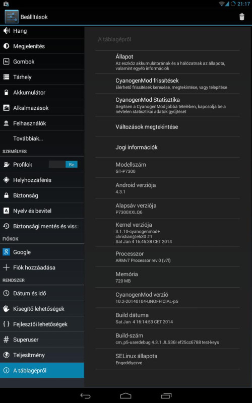Tap the recent apps navigation button
Image resolution: width=252 pixels, height=403 pixels.
pyautogui.click(x=166, y=396)
